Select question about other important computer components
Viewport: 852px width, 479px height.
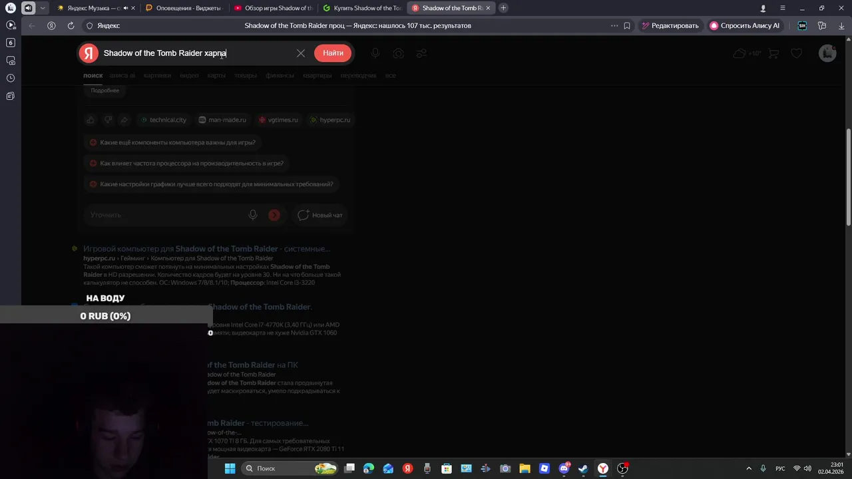(x=172, y=142)
